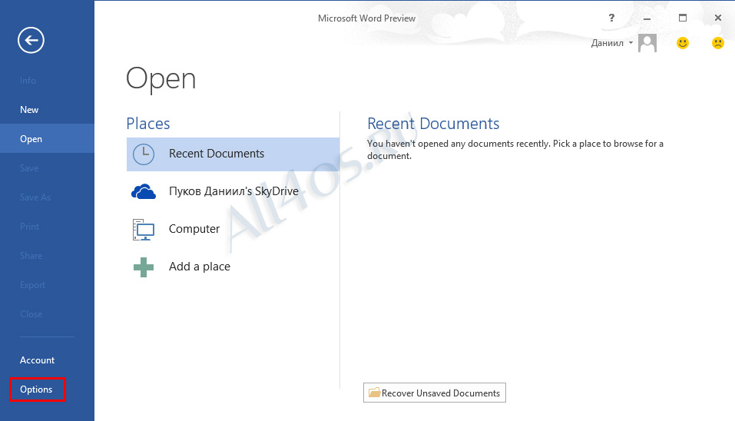
Task: Click the clock icon for Recent Documents
Action: click(x=144, y=154)
